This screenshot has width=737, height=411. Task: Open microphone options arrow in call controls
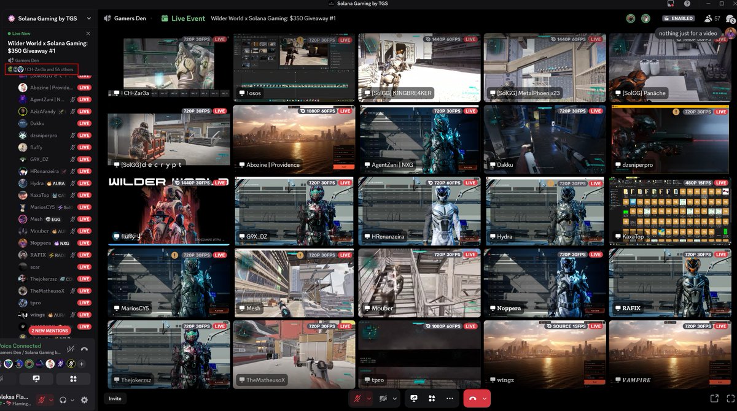tap(368, 398)
